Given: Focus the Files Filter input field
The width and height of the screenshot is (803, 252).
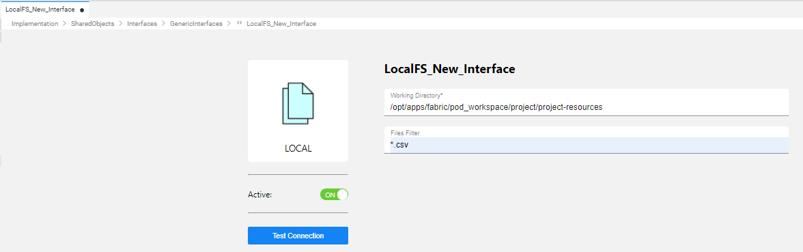Looking at the screenshot, I should [587, 140].
